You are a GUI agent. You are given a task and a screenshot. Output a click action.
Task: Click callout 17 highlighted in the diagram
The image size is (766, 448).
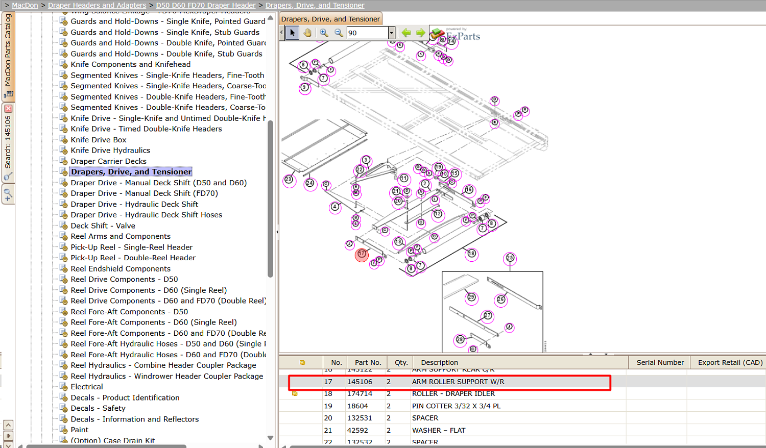pyautogui.click(x=362, y=254)
